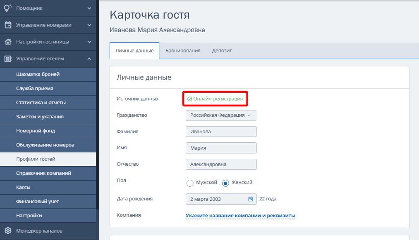
Task: Select the Женский gender radio button
Action: click(225, 183)
